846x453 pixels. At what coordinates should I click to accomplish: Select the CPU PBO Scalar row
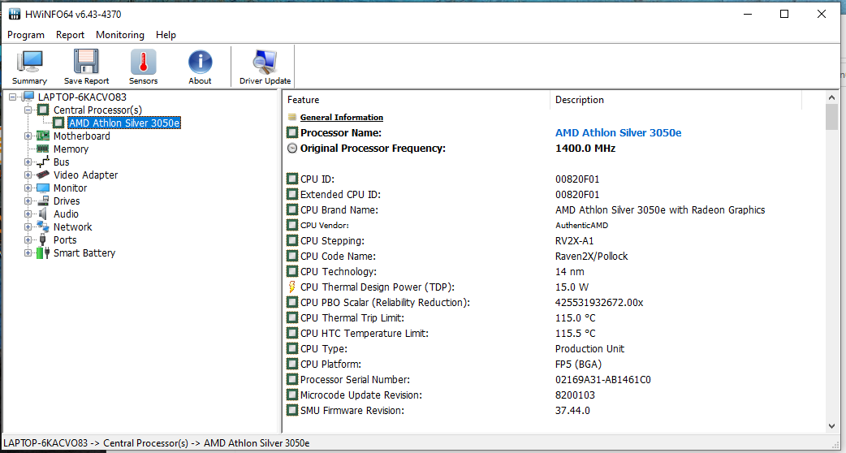point(554,303)
